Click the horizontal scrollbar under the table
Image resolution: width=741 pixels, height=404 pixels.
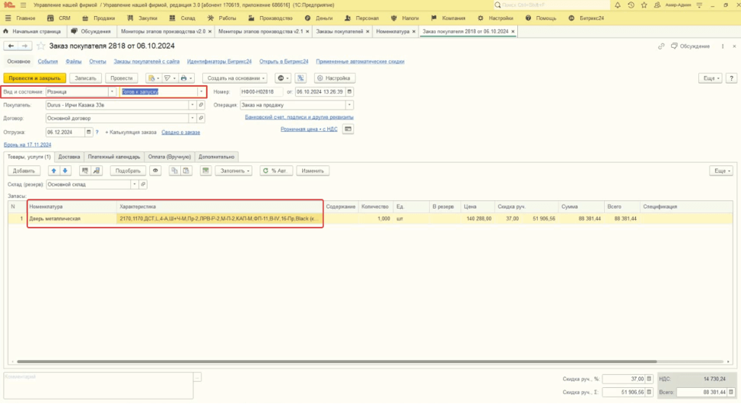click(x=336, y=361)
